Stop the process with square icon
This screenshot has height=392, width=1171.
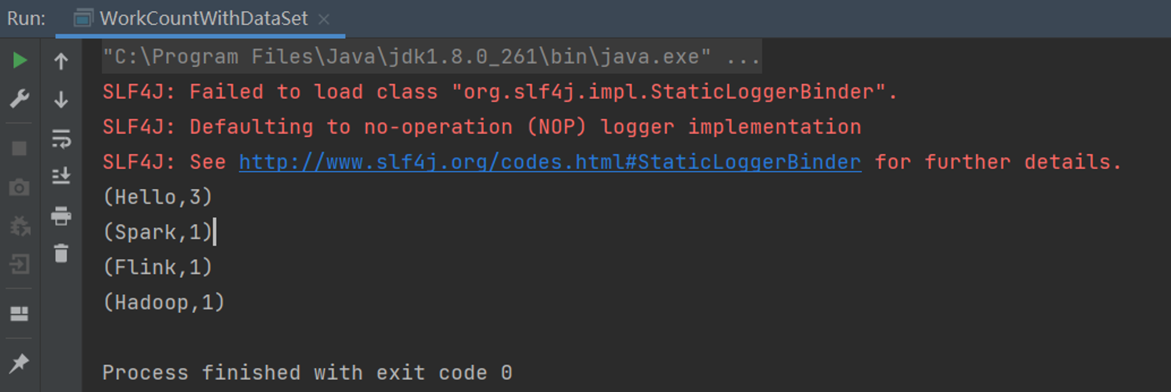[19, 149]
